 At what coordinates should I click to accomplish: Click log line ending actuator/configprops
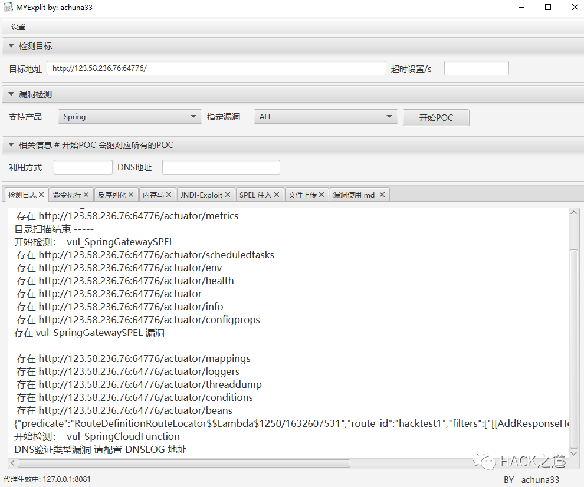click(x=138, y=320)
